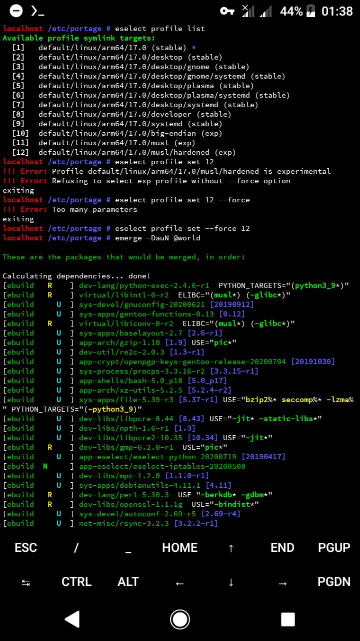
Task: Tap the sys-apps/file-5.39-r3 package line
Action: pyautogui.click(x=178, y=404)
